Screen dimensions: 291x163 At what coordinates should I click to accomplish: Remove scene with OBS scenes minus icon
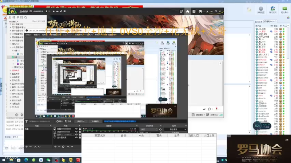[x=31, y=147]
